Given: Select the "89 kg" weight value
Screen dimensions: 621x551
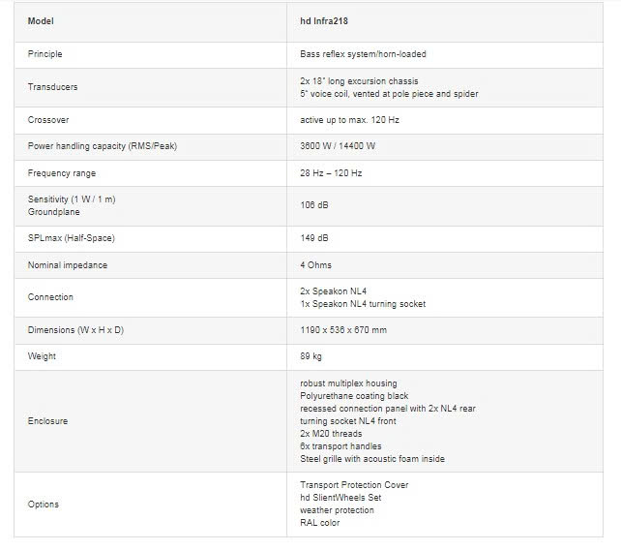Looking at the screenshot, I should pyautogui.click(x=311, y=356).
